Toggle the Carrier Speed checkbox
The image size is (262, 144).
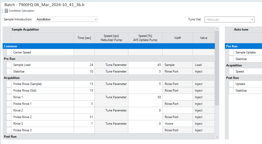[x=9, y=52]
